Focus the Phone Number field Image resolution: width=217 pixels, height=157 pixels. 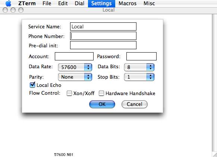tap(103, 36)
